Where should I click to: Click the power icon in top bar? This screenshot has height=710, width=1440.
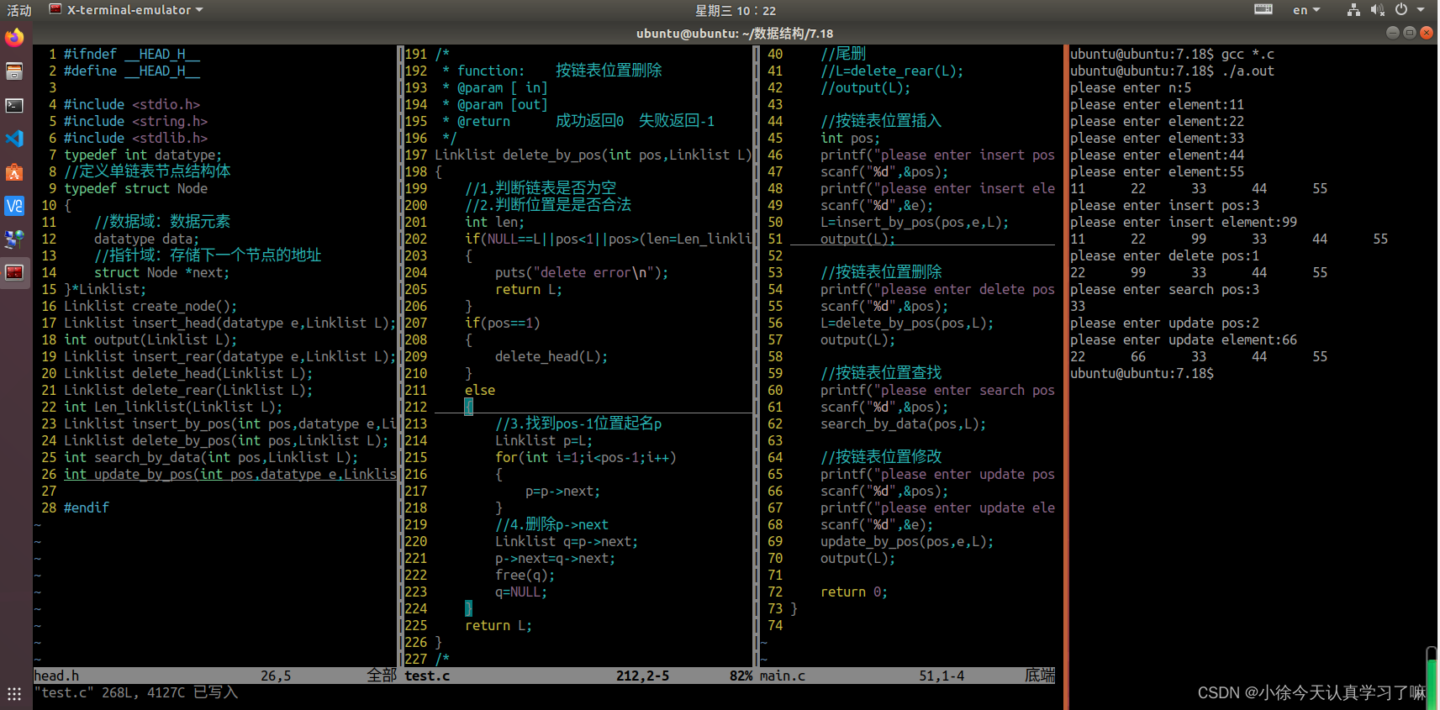click(x=1401, y=9)
